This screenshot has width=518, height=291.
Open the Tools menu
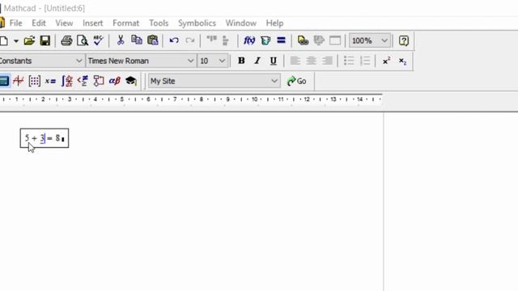click(x=159, y=23)
